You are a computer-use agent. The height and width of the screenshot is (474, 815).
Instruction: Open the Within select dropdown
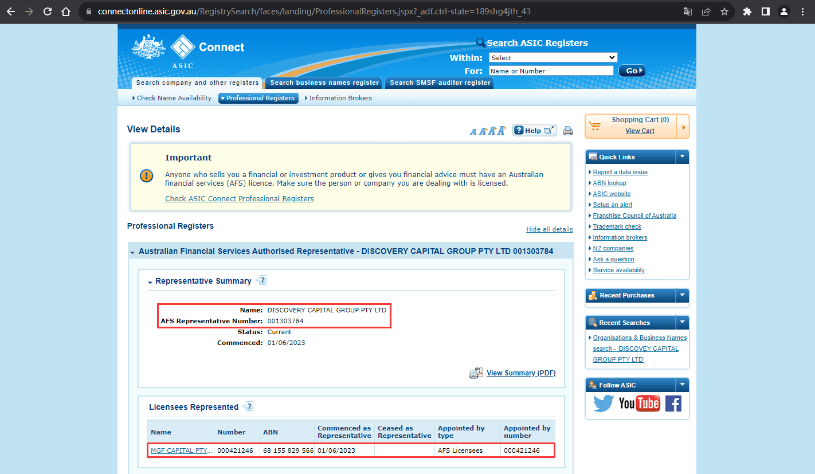point(553,57)
